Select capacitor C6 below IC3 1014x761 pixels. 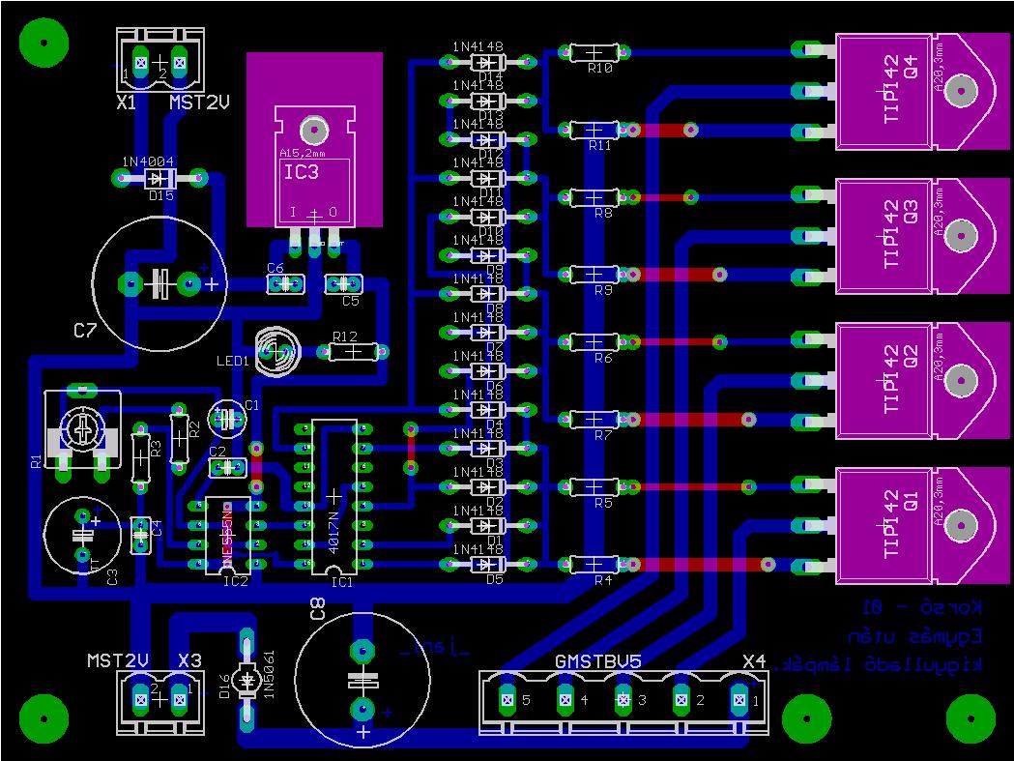(285, 283)
